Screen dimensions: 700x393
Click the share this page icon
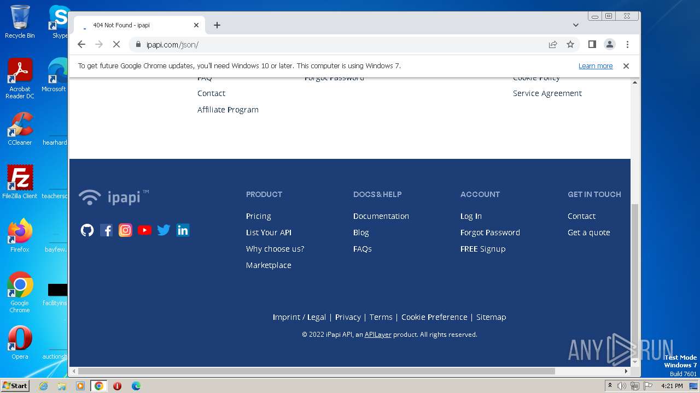coord(553,45)
